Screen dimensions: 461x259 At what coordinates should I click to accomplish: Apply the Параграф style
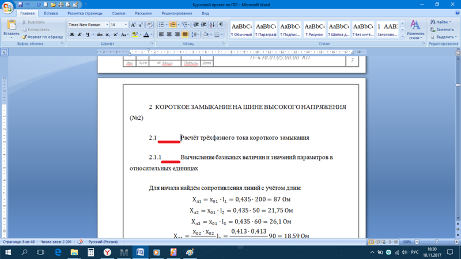pyautogui.click(x=266, y=29)
